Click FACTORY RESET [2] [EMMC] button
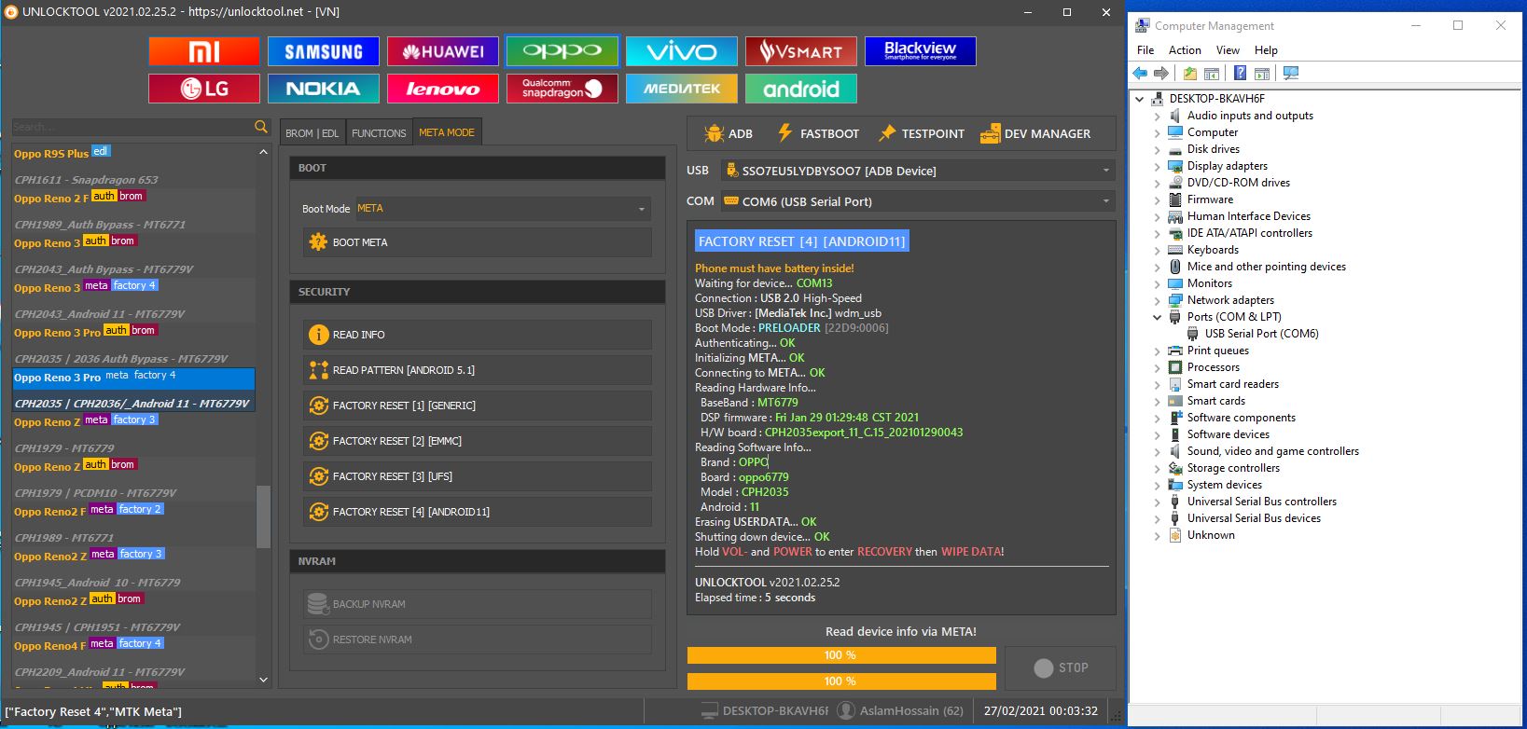Viewport: 1527px width, 729px height. coord(477,441)
